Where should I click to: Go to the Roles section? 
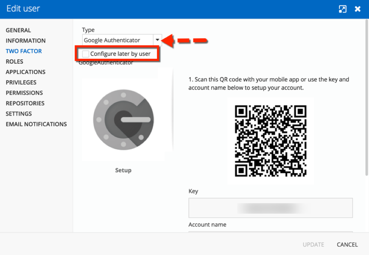[14, 61]
